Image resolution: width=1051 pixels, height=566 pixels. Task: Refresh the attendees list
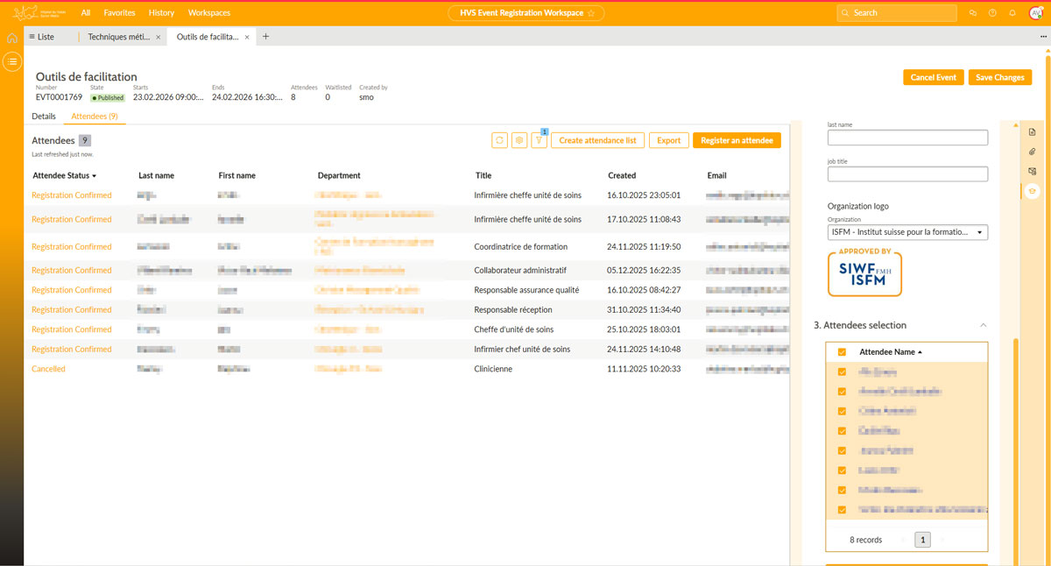(x=499, y=140)
